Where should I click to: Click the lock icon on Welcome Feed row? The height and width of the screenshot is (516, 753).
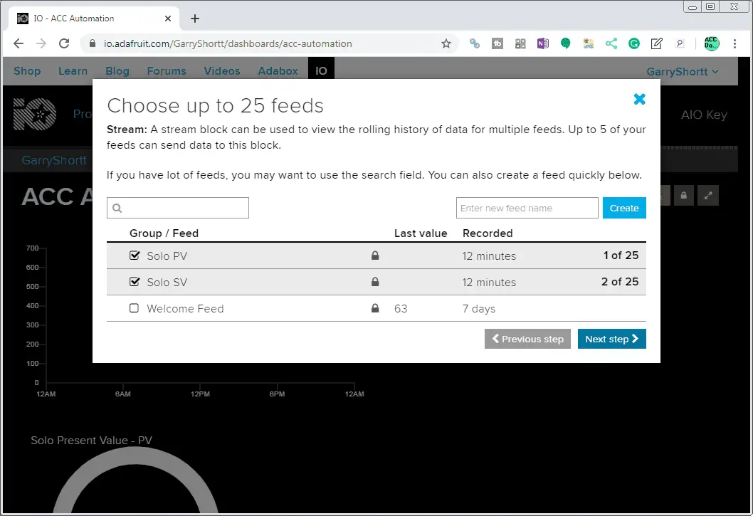coord(375,308)
